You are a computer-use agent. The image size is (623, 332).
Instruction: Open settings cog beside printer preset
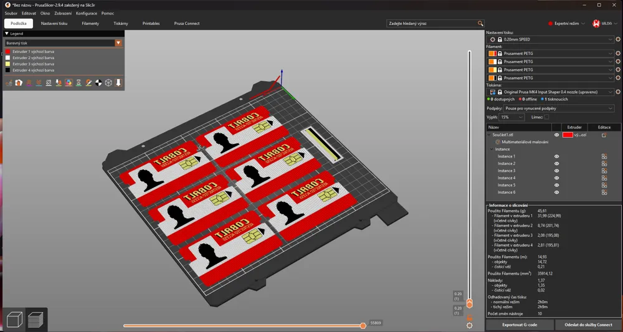click(x=618, y=92)
